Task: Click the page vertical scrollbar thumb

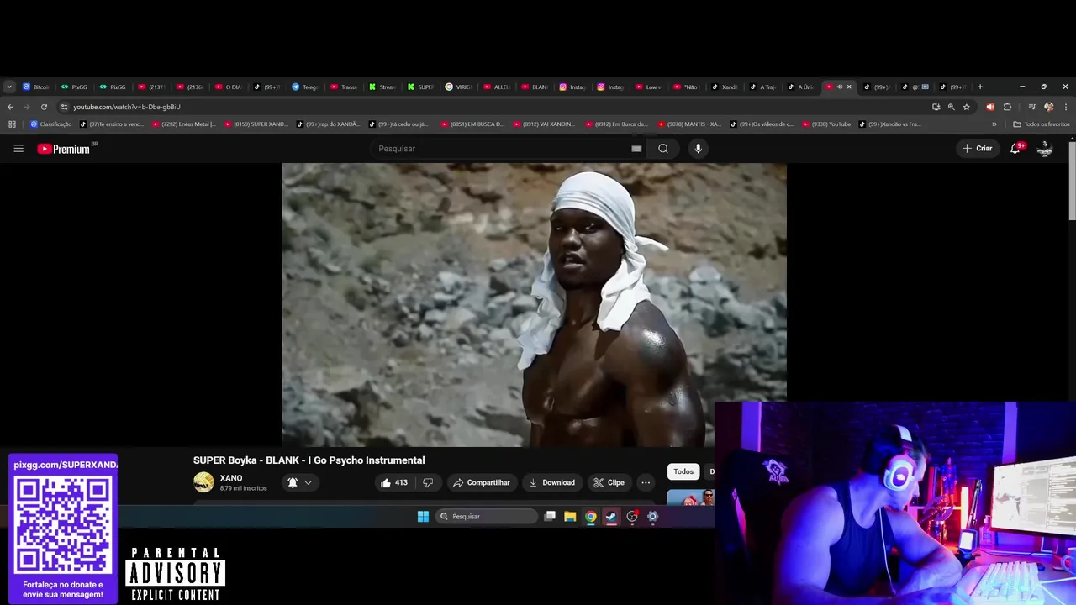Action: tap(1072, 181)
